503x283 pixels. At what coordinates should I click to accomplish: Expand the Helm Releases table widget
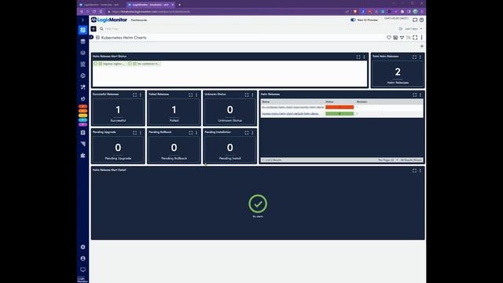(414, 94)
